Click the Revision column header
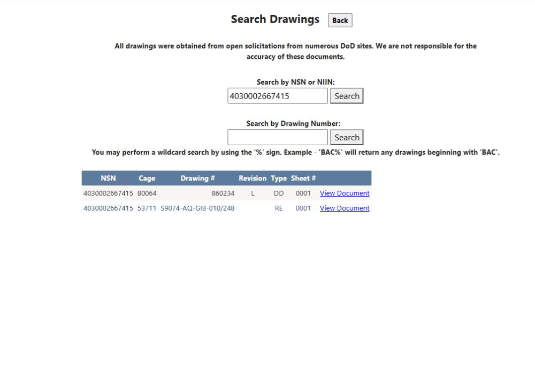The image size is (535, 375). pyautogui.click(x=253, y=178)
